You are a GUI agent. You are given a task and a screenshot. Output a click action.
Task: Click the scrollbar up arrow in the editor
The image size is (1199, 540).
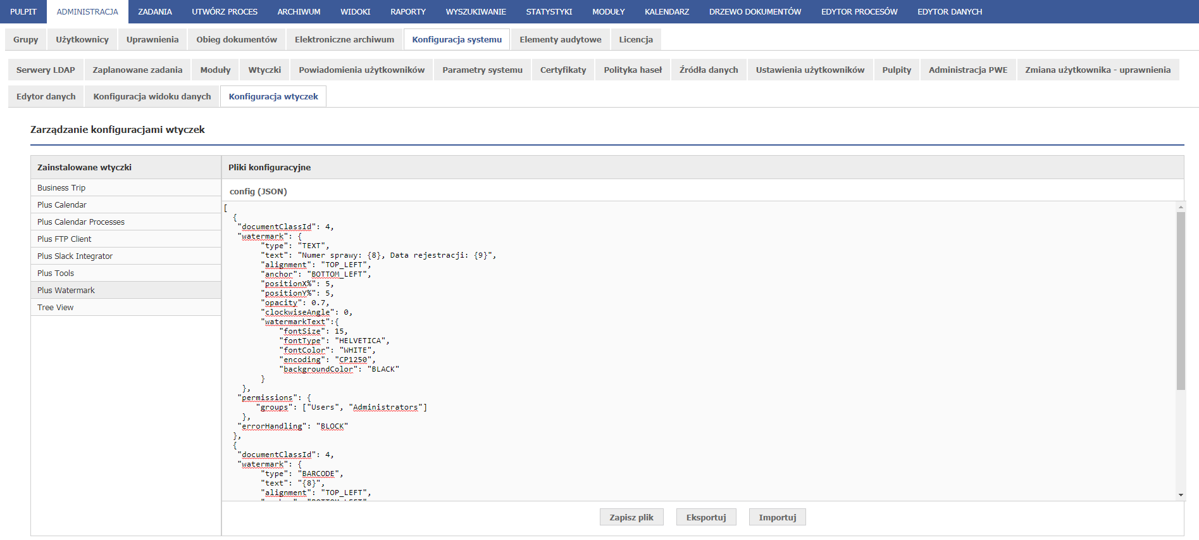pos(1181,207)
